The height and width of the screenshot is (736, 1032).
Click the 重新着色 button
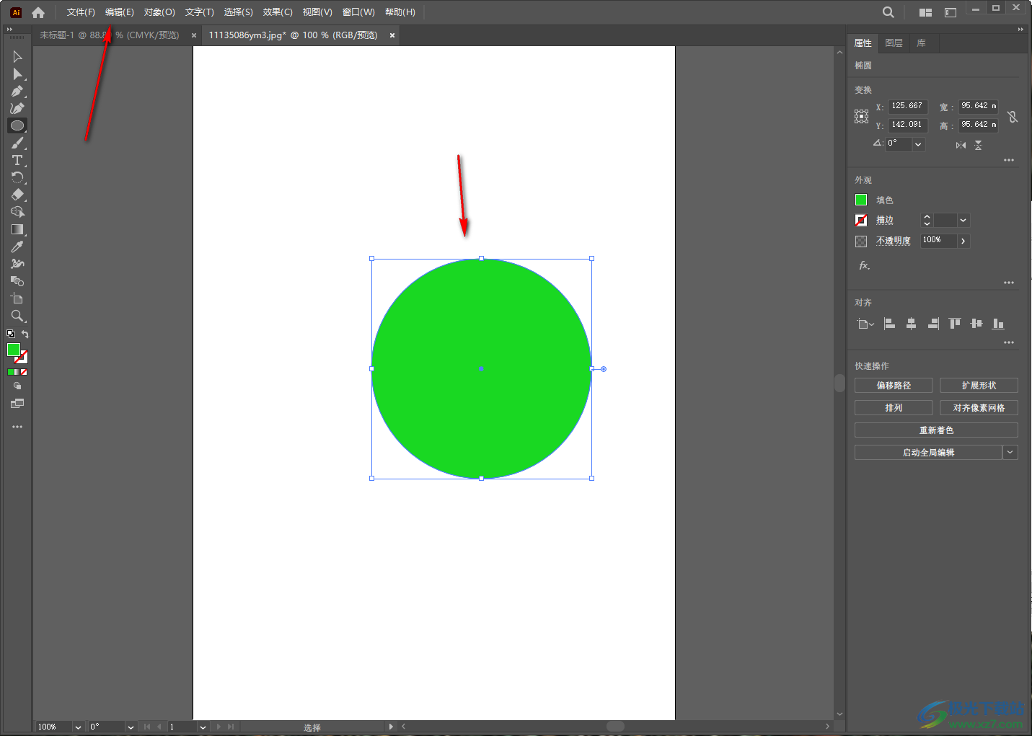pos(936,430)
